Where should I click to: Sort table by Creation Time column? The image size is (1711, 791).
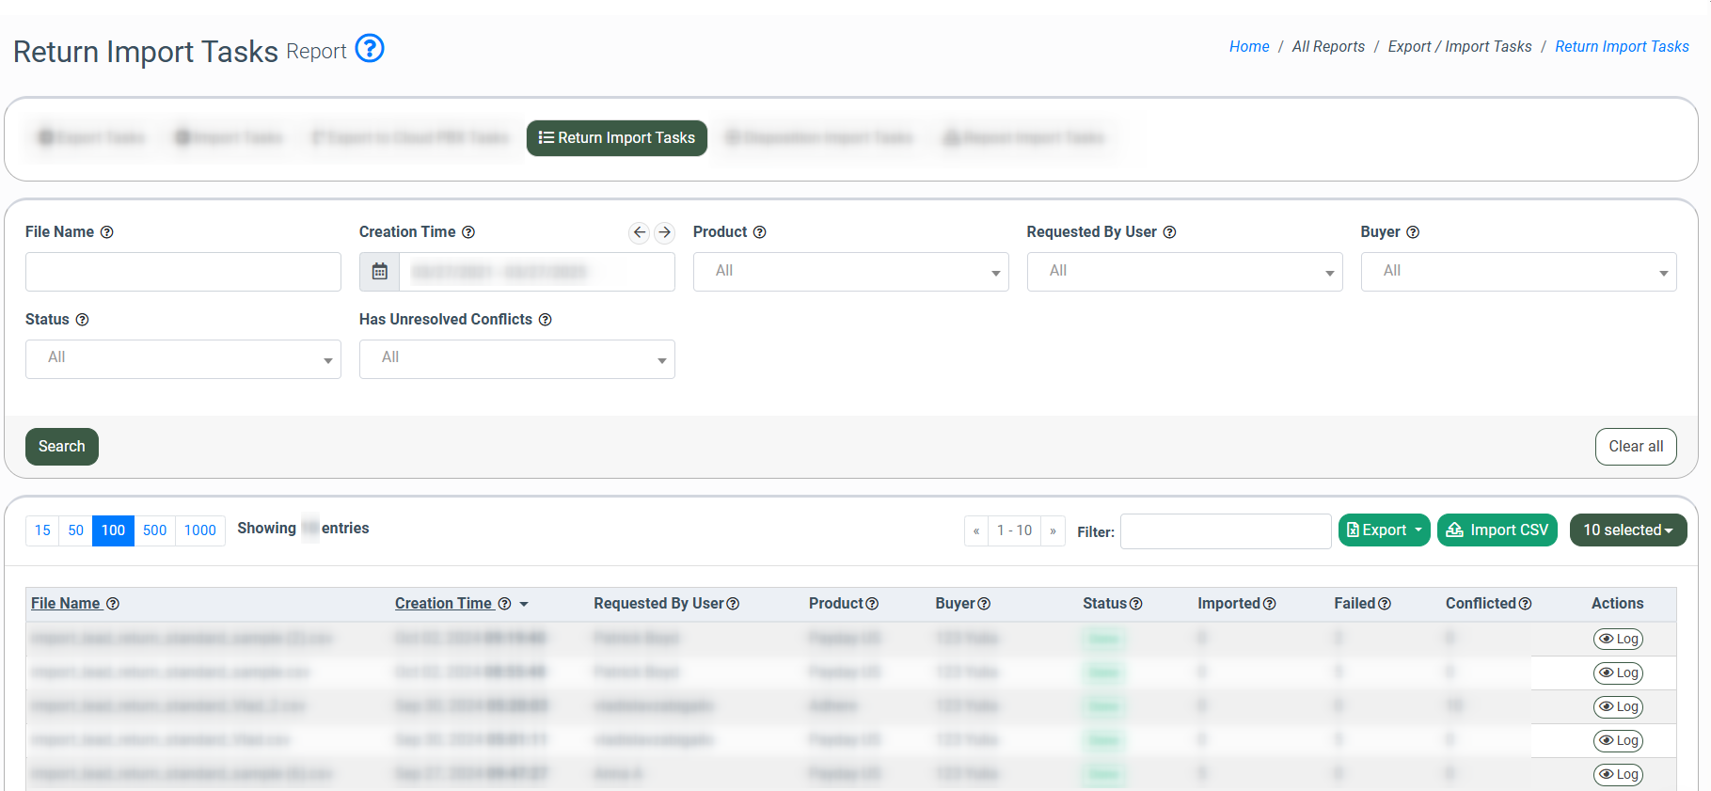[444, 604]
